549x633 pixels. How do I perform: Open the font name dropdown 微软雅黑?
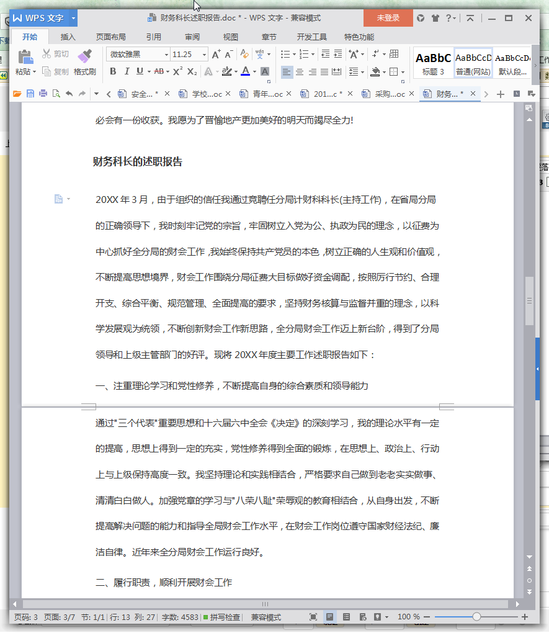[x=166, y=55]
